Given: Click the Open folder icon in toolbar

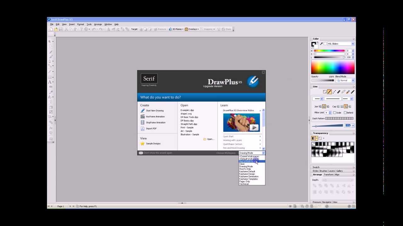Looking at the screenshot, I should coord(56,29).
